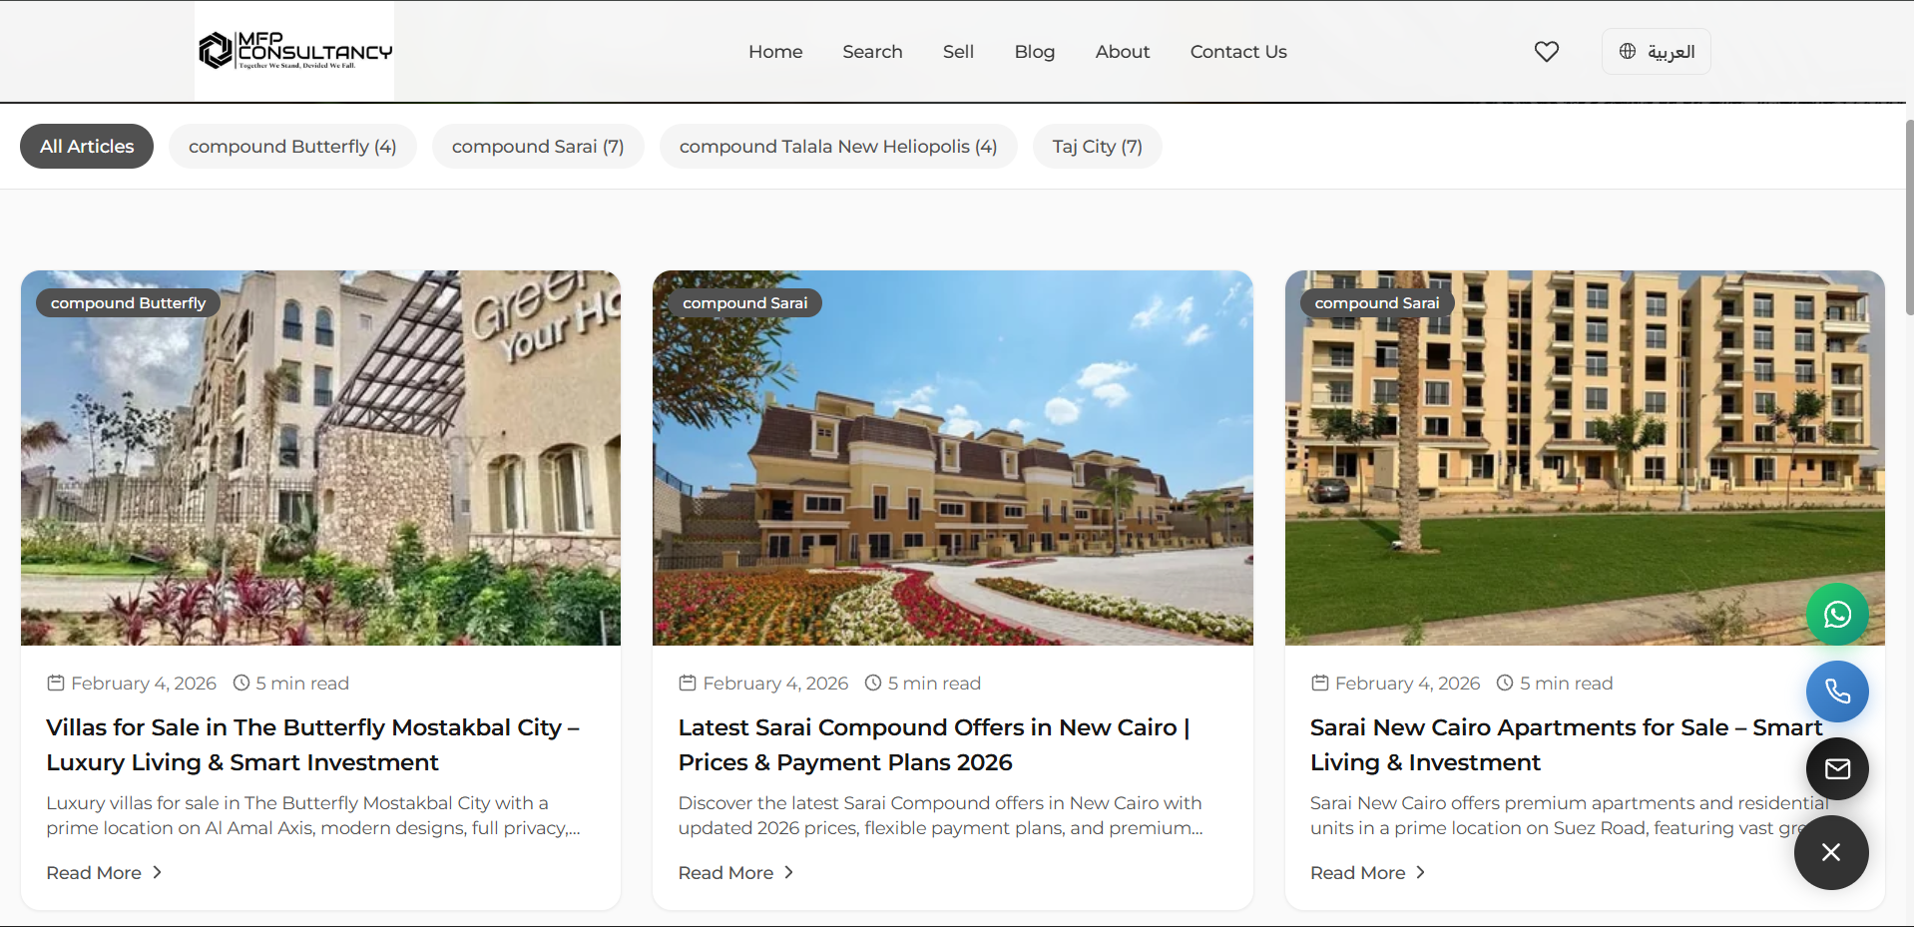This screenshot has height=927, width=1914.
Task: Click the calendar icon on the Butterfly article
Action: coord(56,683)
